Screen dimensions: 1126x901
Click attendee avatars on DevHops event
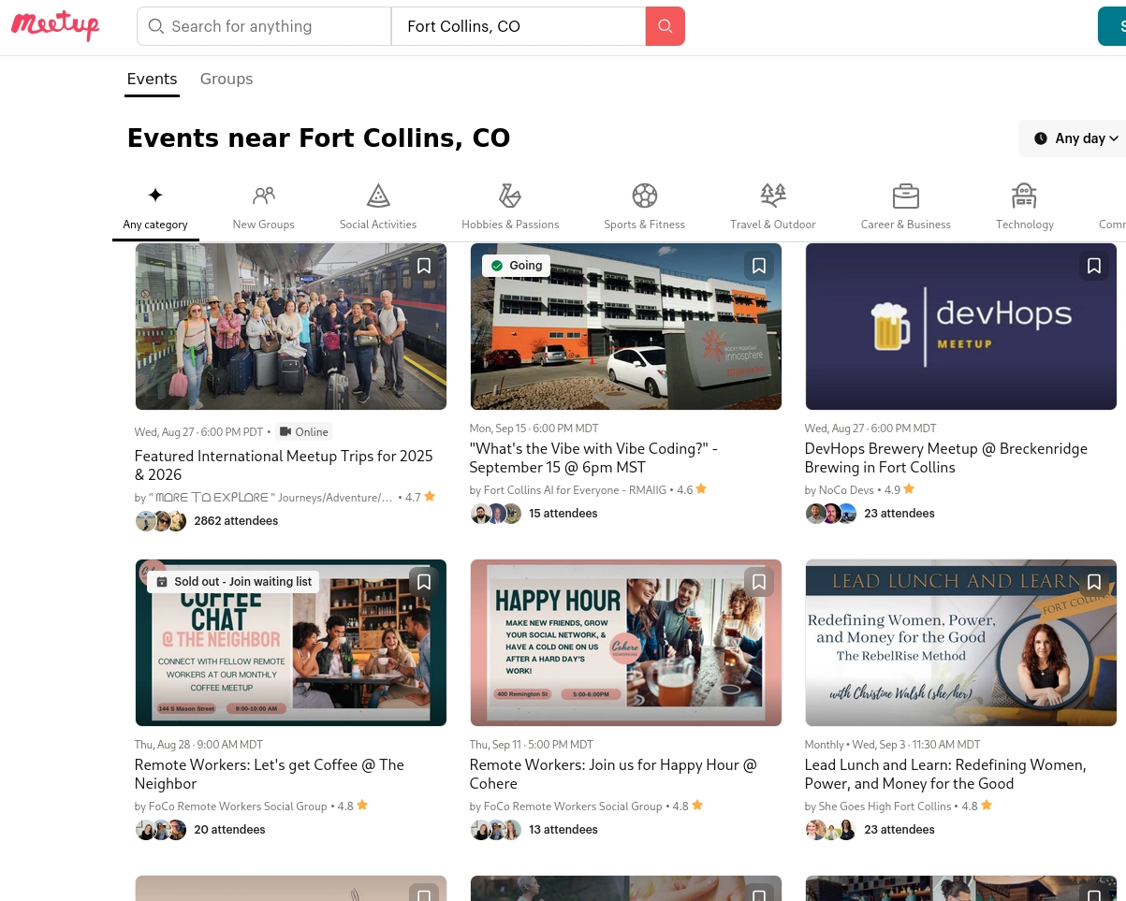coord(831,514)
